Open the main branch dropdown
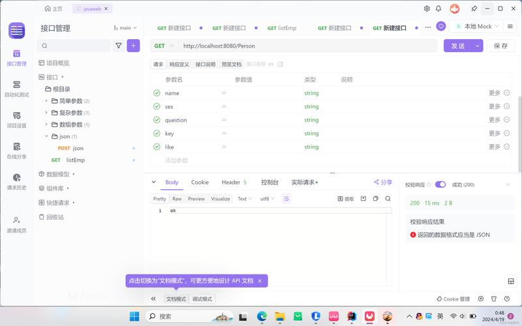 point(125,28)
